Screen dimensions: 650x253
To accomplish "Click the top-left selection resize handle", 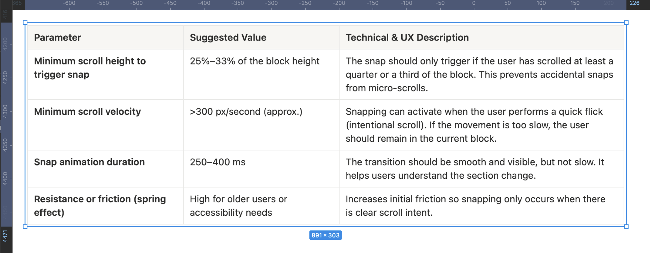I will click(x=25, y=23).
